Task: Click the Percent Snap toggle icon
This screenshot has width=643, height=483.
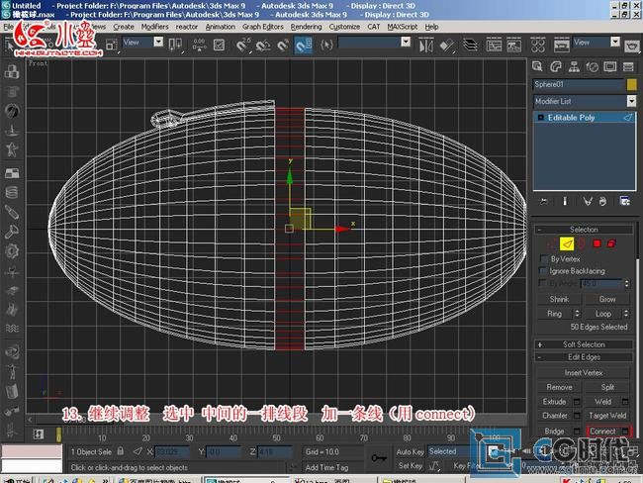Action: 283,45
